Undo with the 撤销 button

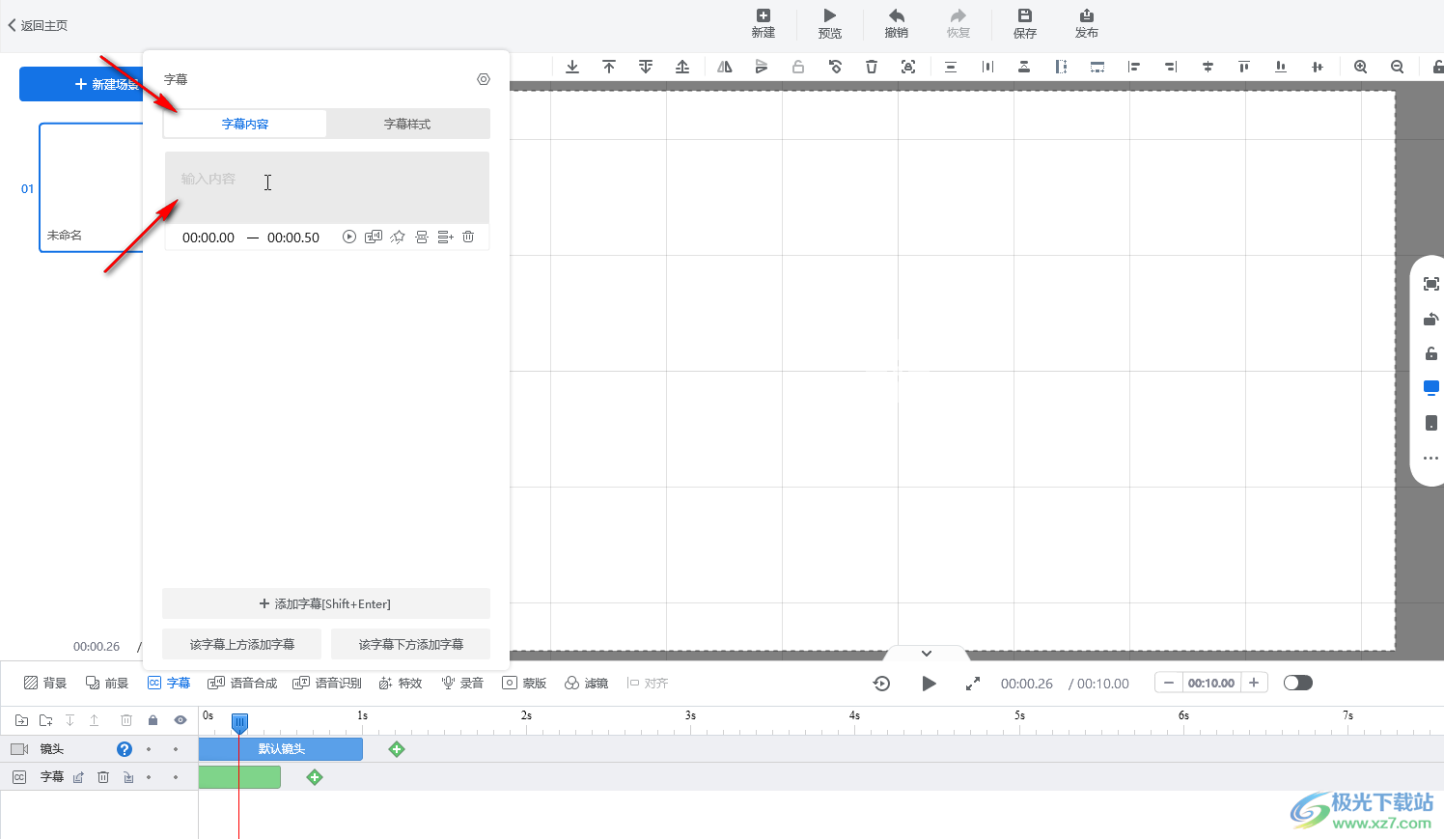coord(897,23)
